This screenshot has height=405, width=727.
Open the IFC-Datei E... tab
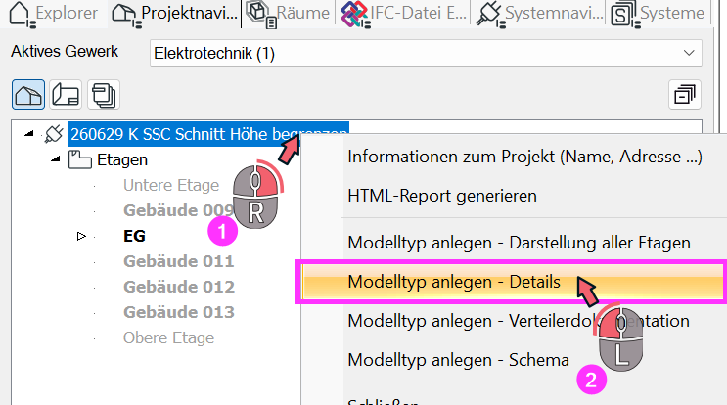coord(403,13)
